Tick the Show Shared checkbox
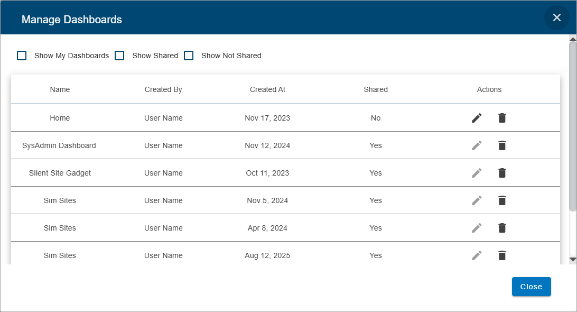 click(120, 56)
